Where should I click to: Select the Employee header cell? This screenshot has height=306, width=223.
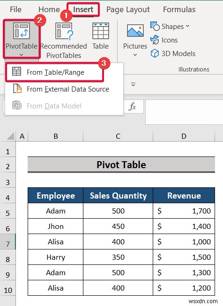pyautogui.click(x=56, y=195)
